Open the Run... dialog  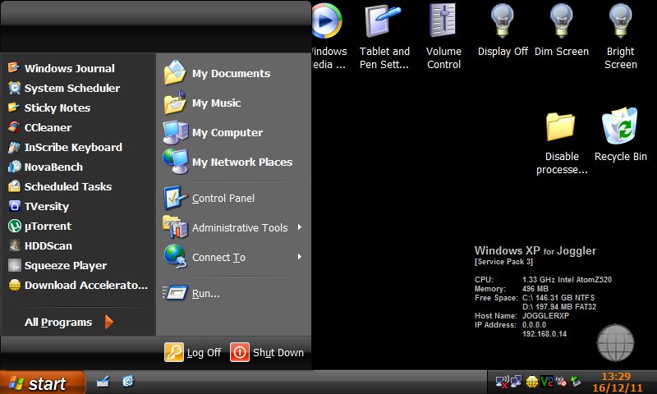tap(233, 293)
